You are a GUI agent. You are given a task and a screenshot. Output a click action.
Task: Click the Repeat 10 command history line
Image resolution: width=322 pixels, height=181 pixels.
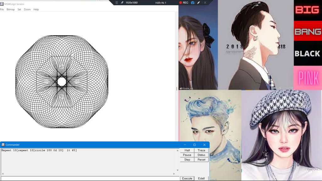click(39, 150)
